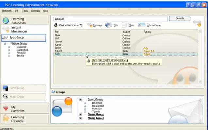The height and width of the screenshot is (130, 208).
Task: Open the Tools menu
Action: pos(25,11)
